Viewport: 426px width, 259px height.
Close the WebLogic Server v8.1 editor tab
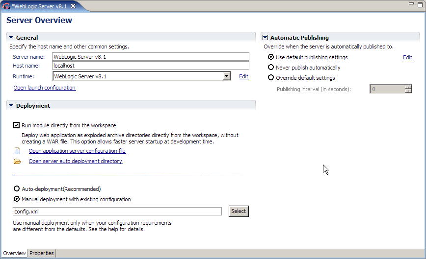pyautogui.click(x=73, y=6)
